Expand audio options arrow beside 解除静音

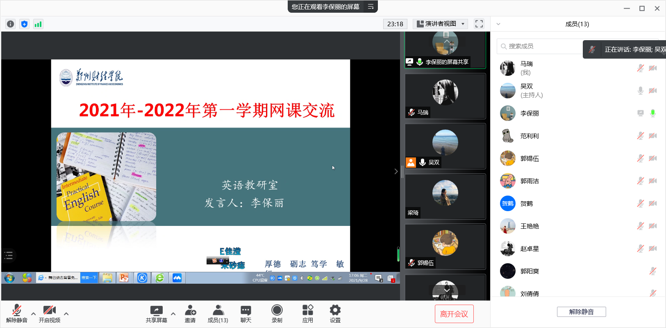[34, 314]
